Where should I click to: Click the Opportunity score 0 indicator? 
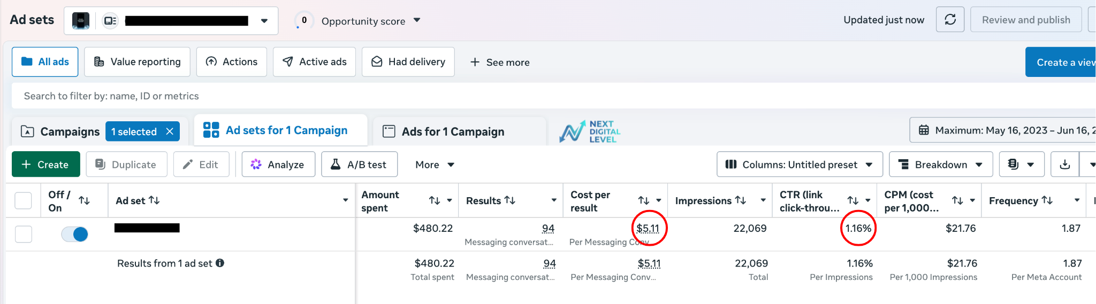[304, 20]
